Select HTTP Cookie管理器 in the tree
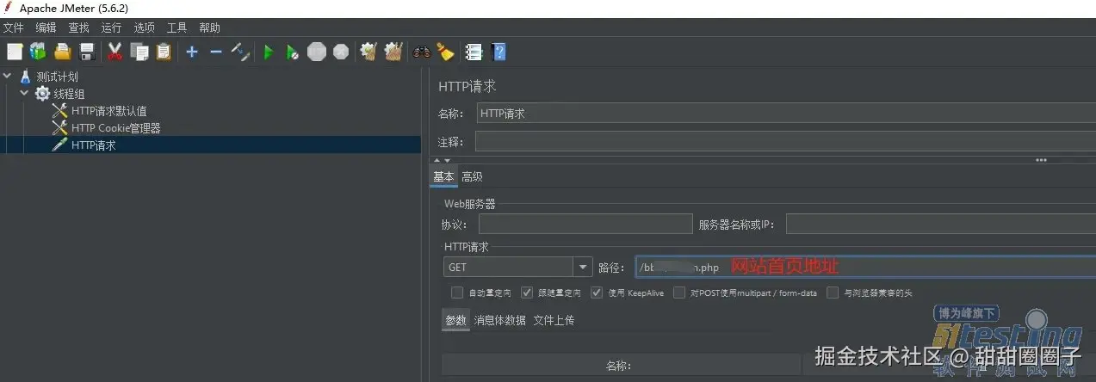The width and height of the screenshot is (1096, 382). [x=116, y=128]
